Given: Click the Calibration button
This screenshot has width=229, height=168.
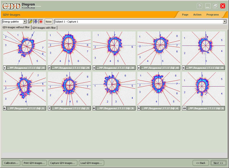Looking at the screenshot, I should click(x=12, y=163).
